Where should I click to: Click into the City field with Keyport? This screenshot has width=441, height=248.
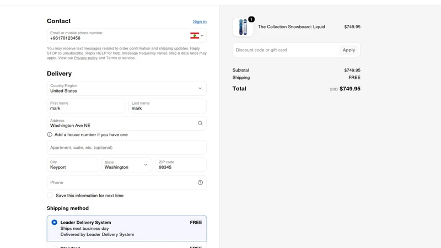pyautogui.click(x=72, y=165)
